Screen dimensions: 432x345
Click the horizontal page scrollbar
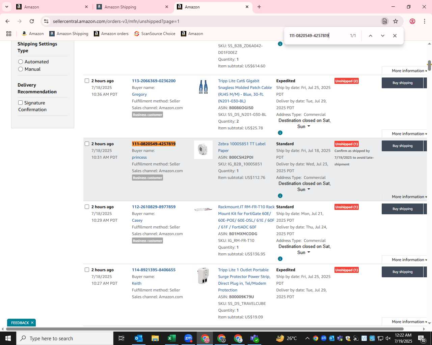(x=205, y=329)
